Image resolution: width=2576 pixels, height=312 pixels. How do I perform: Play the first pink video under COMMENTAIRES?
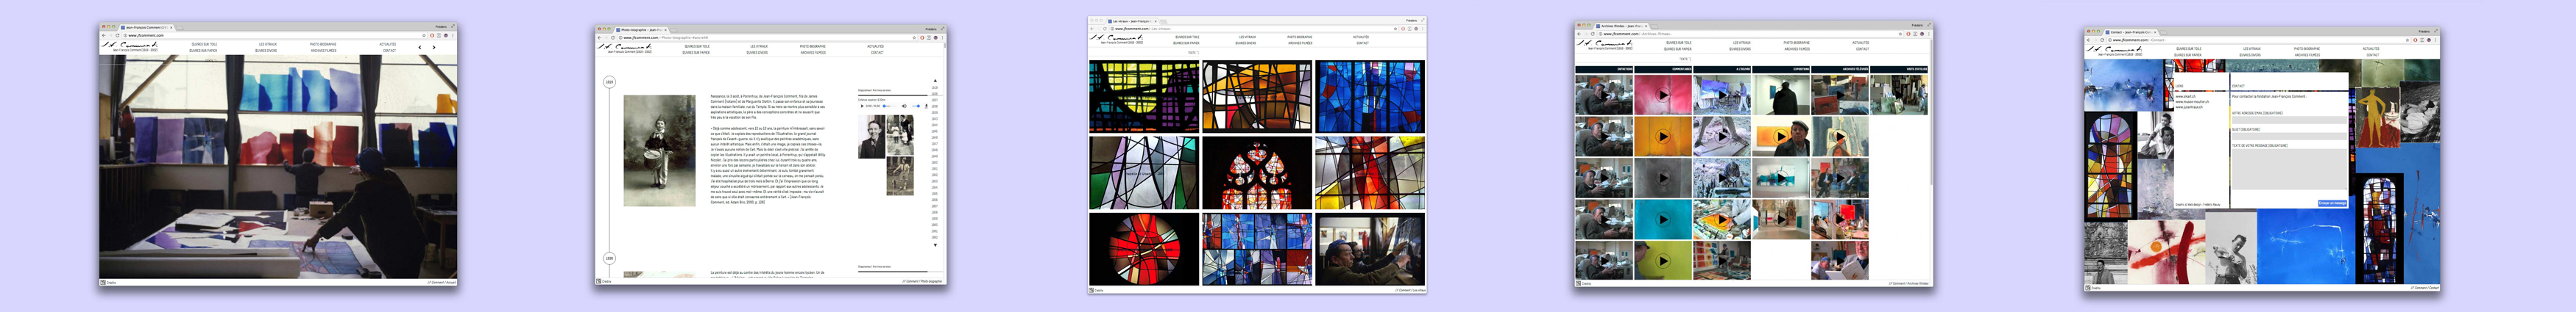click(1664, 95)
